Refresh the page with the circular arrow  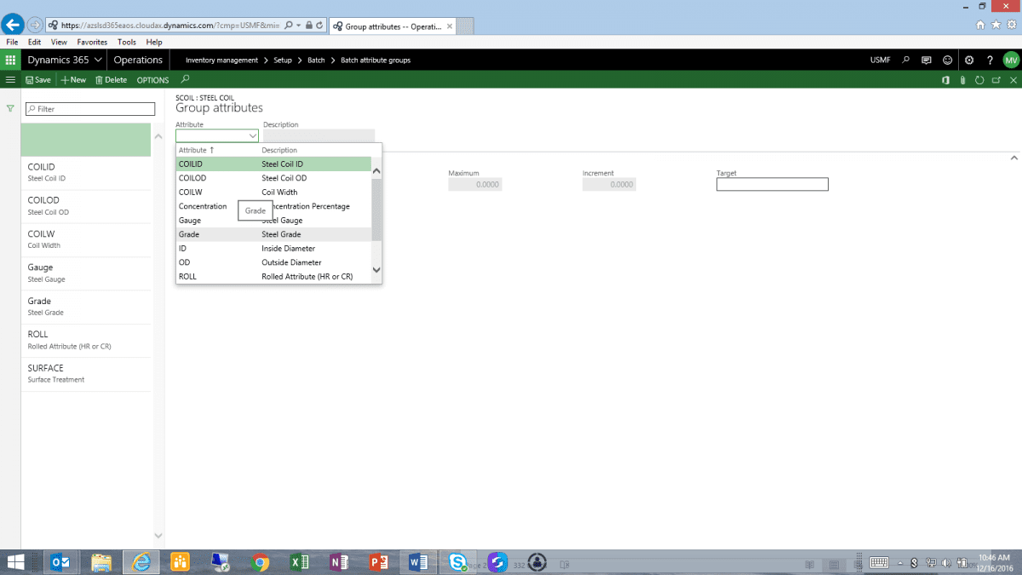click(x=979, y=80)
